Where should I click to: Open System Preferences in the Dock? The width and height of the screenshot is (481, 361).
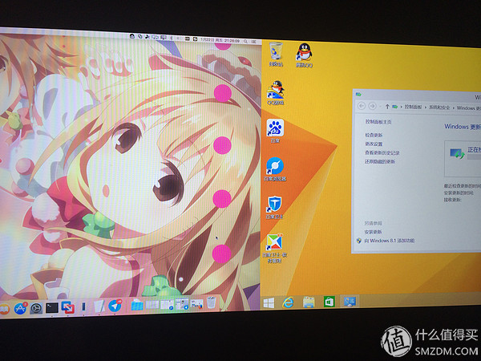[36, 308]
